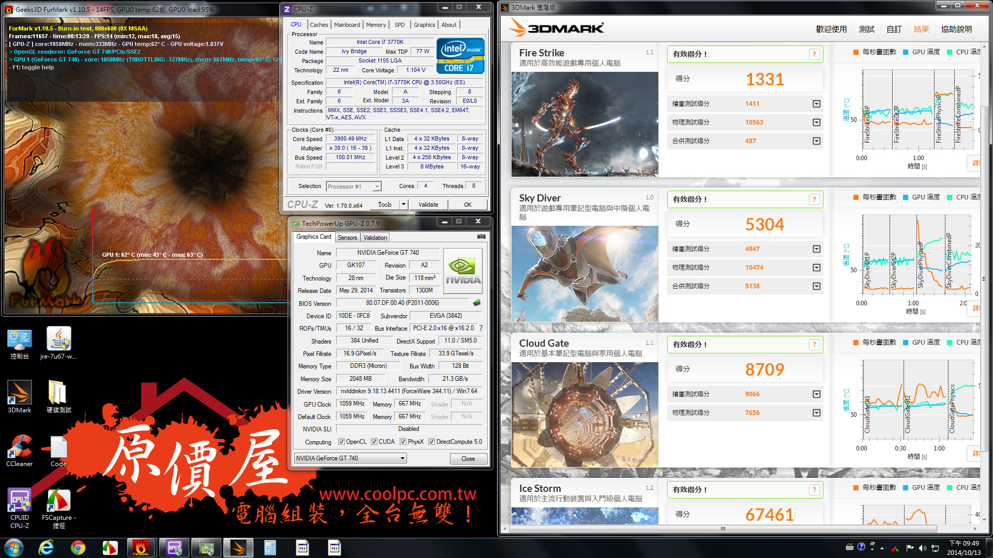Switch to CPU-Z via taskbar icon
This screenshot has width=993, height=558.
coord(174,548)
